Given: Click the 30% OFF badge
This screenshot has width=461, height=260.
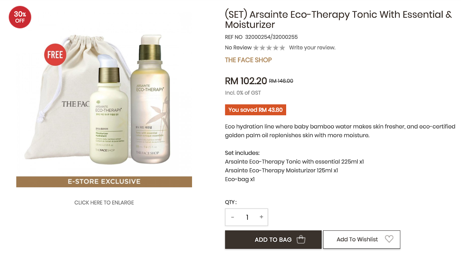Looking at the screenshot, I should 20,17.
